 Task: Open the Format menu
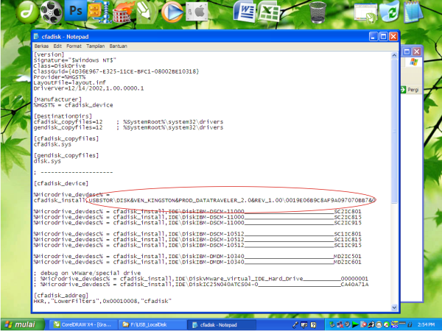[75, 46]
